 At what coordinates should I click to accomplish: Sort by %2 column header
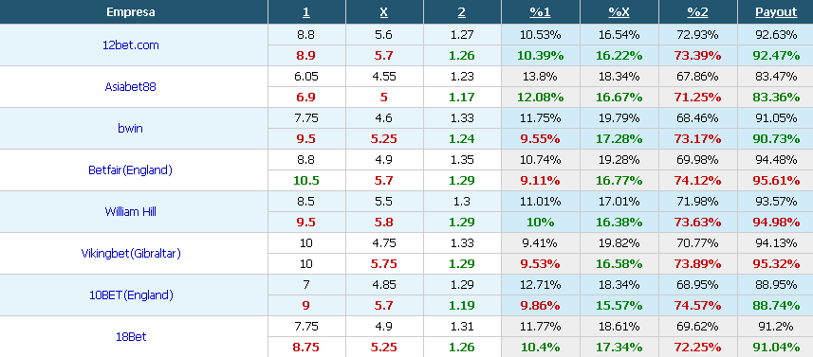click(698, 12)
